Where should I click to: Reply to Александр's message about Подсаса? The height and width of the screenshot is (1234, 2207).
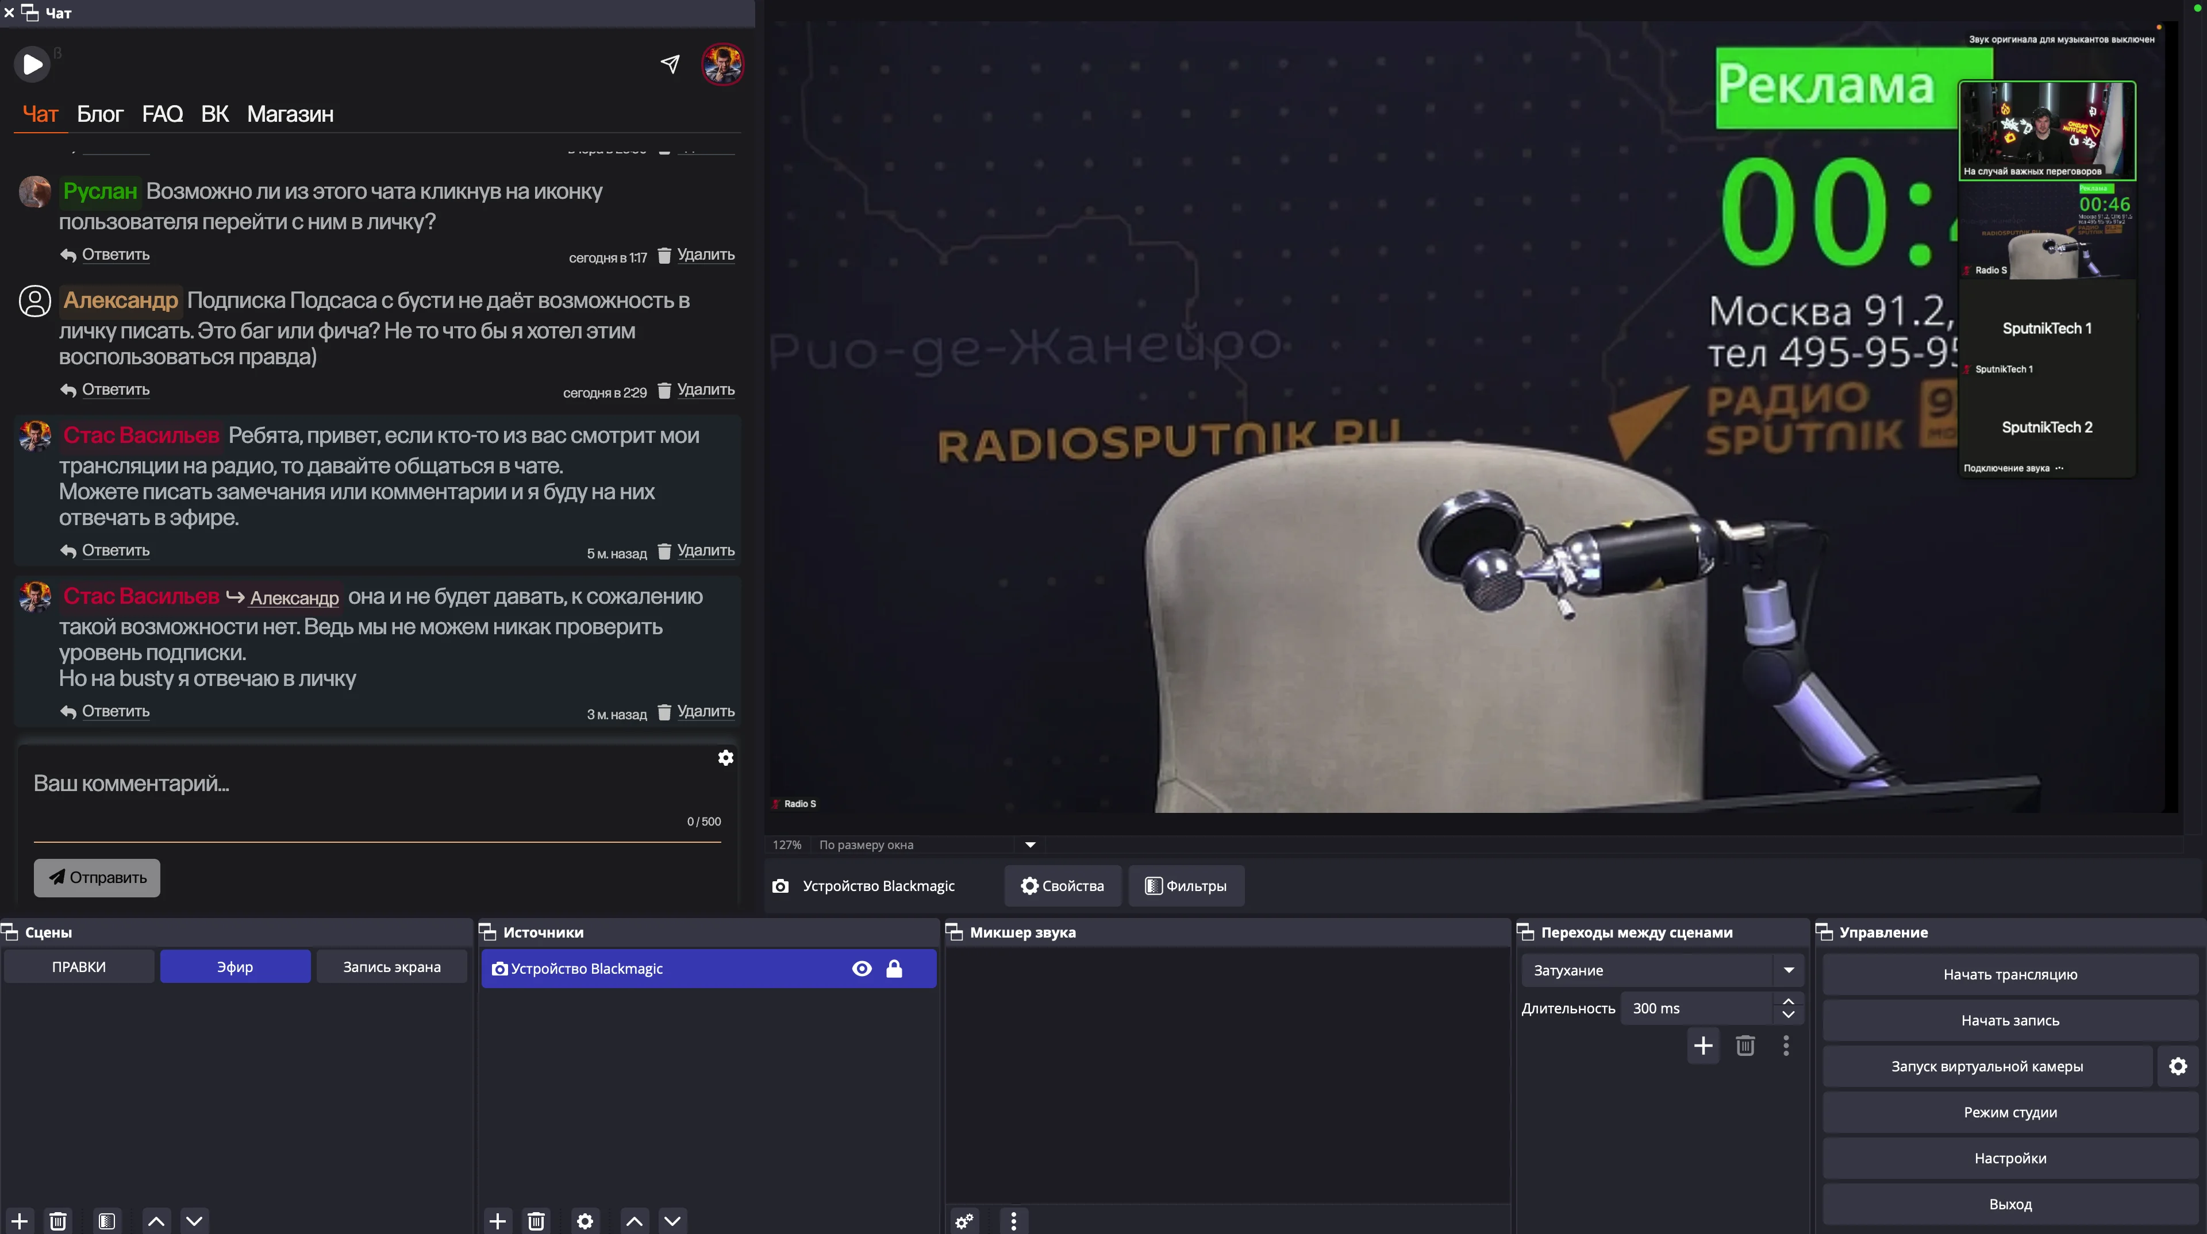tap(105, 390)
